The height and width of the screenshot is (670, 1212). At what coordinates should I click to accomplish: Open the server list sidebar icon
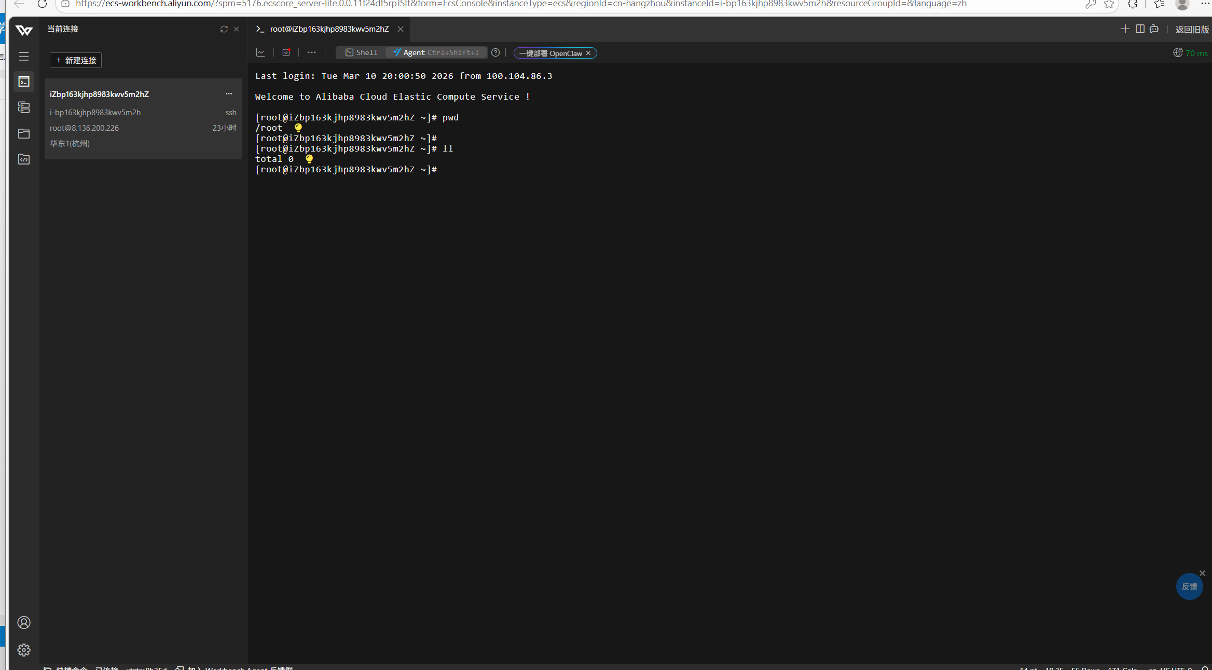coord(24,107)
